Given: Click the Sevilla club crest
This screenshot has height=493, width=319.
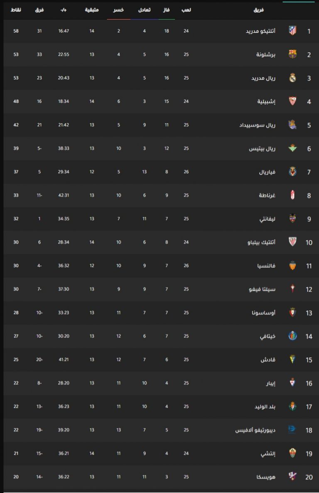Looking at the screenshot, I should coord(292,101).
